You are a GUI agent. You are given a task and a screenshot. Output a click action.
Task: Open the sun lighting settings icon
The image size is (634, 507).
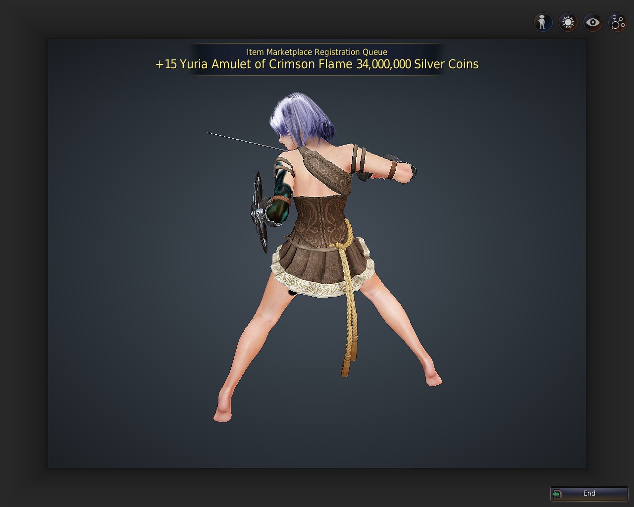pos(568,22)
